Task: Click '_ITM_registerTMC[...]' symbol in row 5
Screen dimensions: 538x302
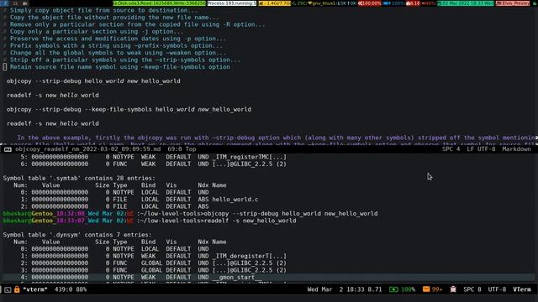Action: pos(249,157)
